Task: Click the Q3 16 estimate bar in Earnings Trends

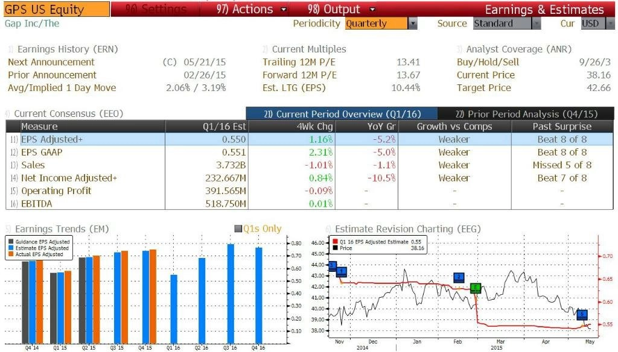Action: pyautogui.click(x=230, y=294)
